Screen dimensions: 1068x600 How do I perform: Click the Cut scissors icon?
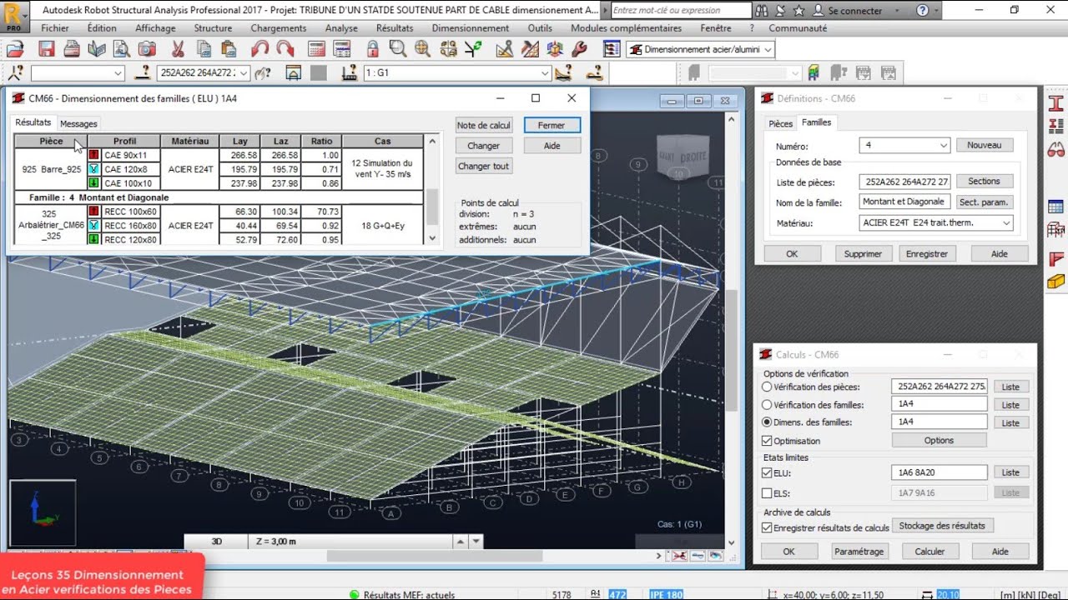pyautogui.click(x=177, y=49)
